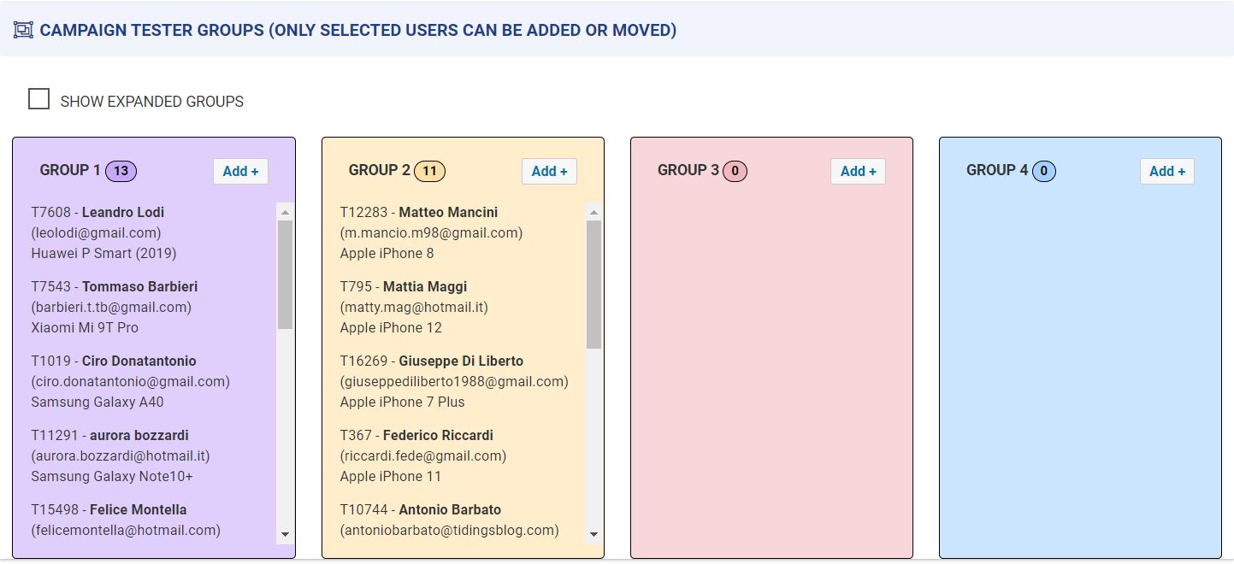Click Group 2 list scroll down arrow

(x=593, y=535)
